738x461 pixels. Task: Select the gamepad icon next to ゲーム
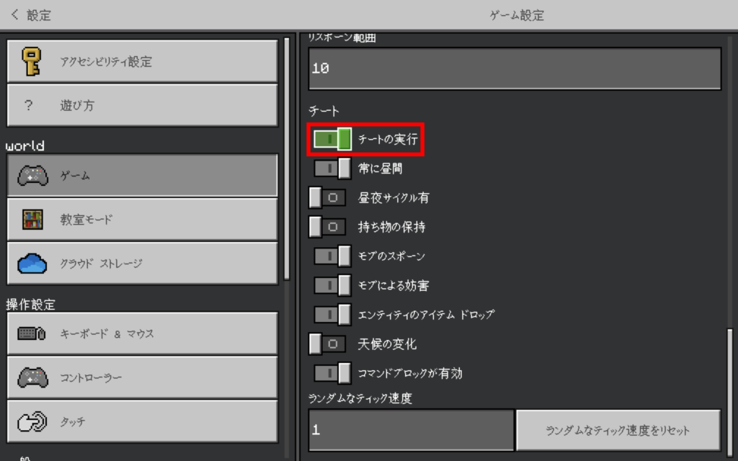32,176
